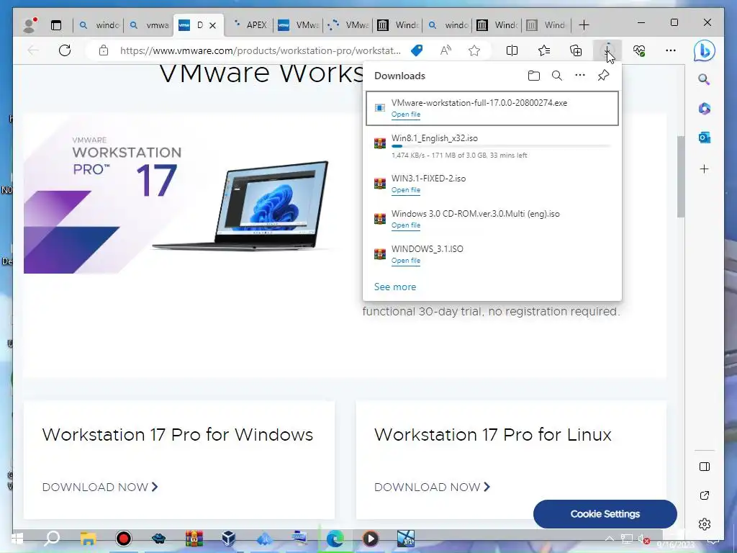Pin the Downloads panel
737x553 pixels.
click(604, 75)
